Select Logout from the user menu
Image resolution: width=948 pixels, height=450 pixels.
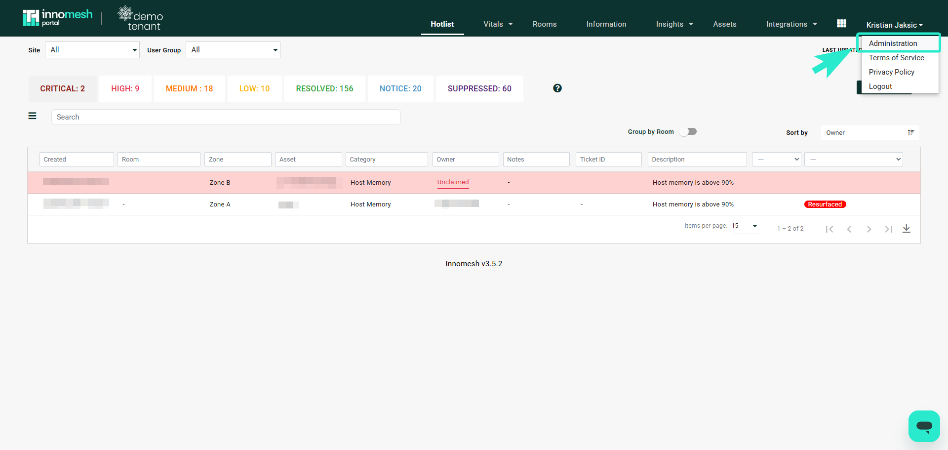click(x=880, y=86)
